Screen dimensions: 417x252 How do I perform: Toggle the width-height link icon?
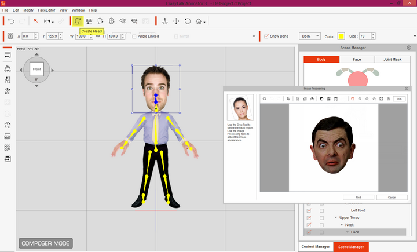click(98, 36)
